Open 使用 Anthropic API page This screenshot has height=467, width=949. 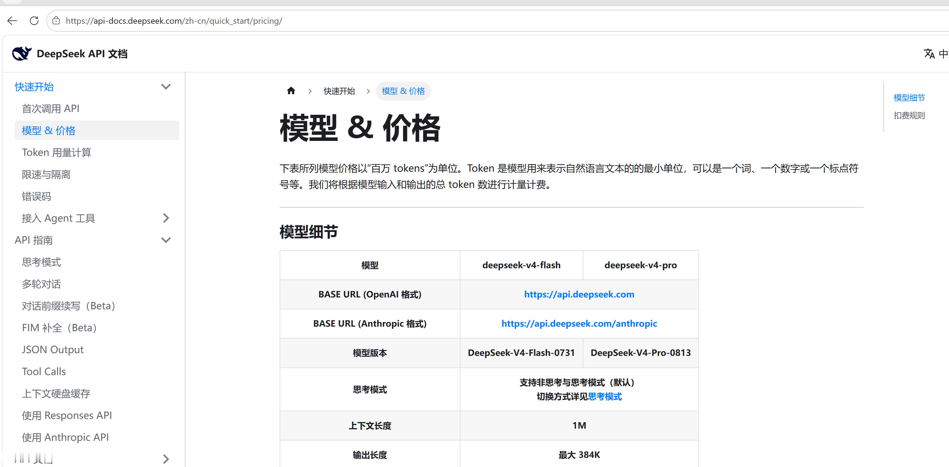(x=65, y=437)
